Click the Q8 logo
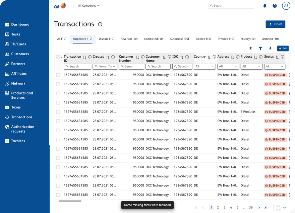This screenshot has width=295, height=213. [x=60, y=6]
